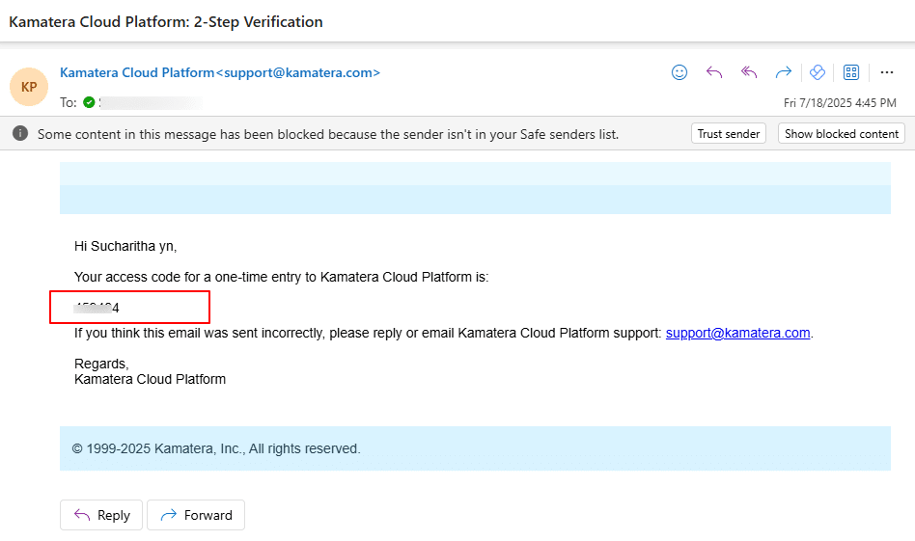915x541 pixels.
Task: Click the green verified checkmark by To
Action: tap(89, 102)
